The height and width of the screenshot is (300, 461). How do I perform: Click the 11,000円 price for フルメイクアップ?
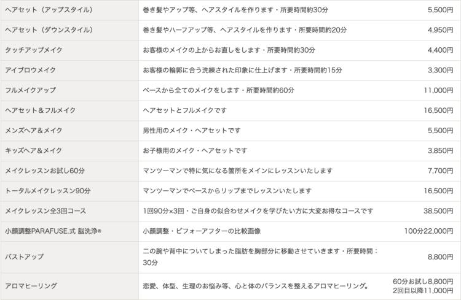[438, 90]
